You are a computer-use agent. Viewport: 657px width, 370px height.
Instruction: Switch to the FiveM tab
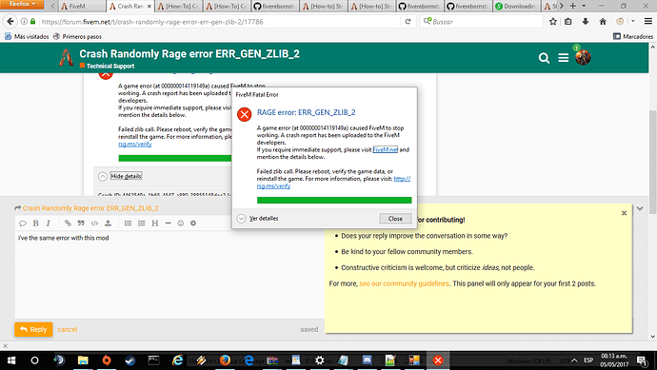coord(81,6)
